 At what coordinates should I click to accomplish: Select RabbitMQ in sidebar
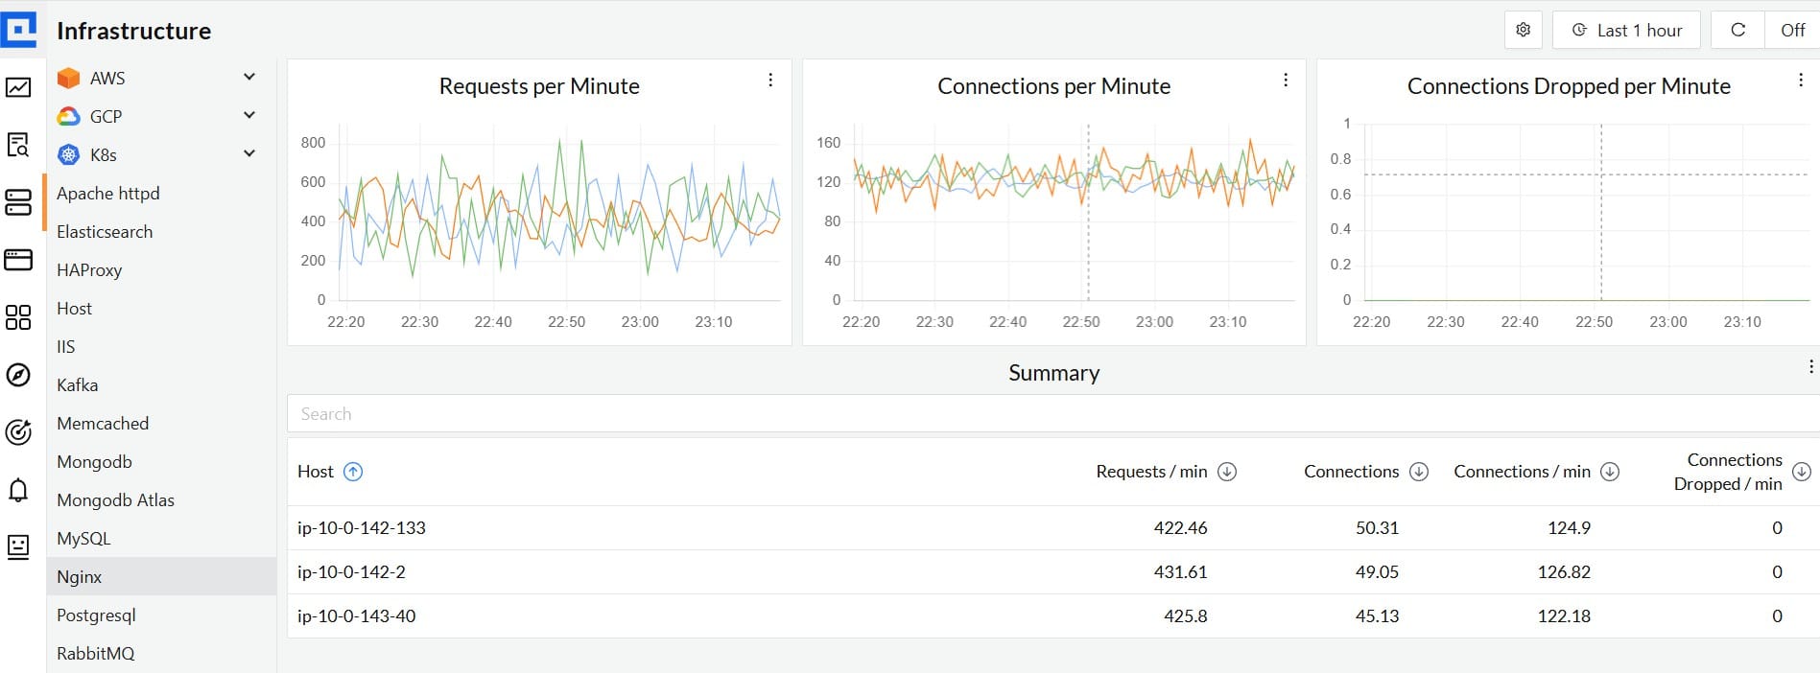[x=160, y=653]
